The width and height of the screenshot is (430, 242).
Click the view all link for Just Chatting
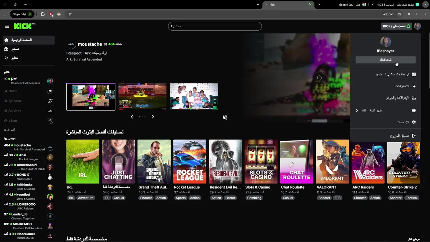414,239
